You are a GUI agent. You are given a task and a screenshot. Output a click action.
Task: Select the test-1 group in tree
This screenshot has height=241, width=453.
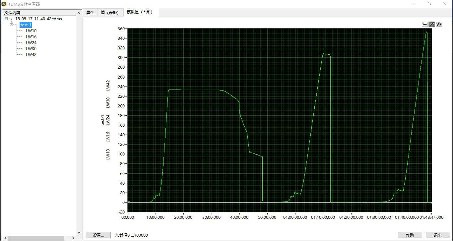click(26, 25)
